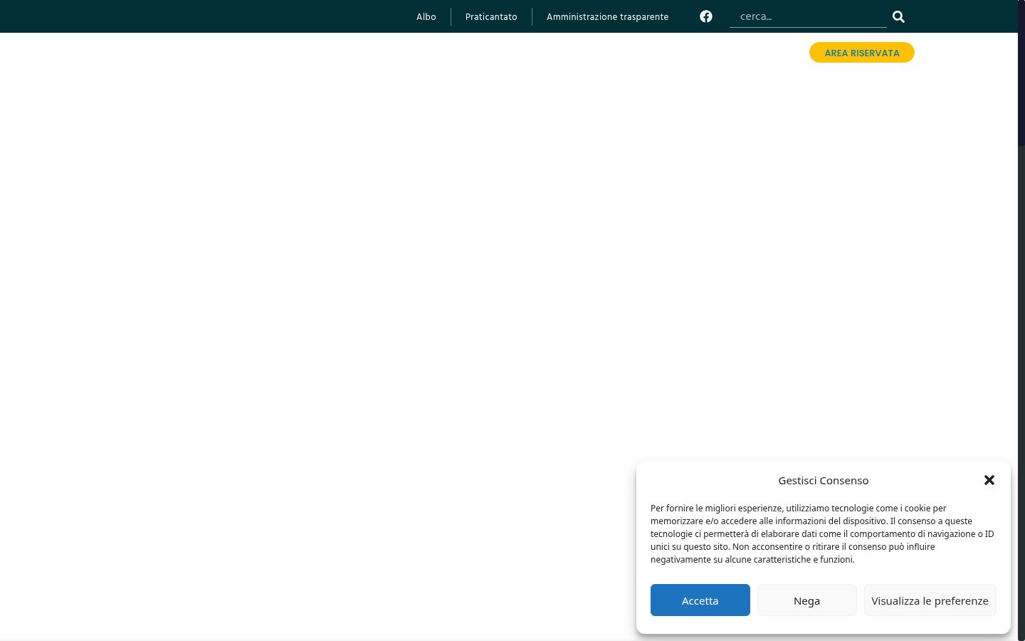Focus the cerca search field

click(x=808, y=16)
